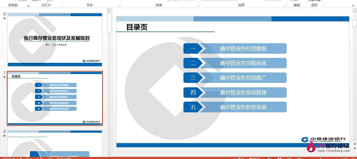
Task: Click the 保存 ribbon group label
Action: coord(314,5)
